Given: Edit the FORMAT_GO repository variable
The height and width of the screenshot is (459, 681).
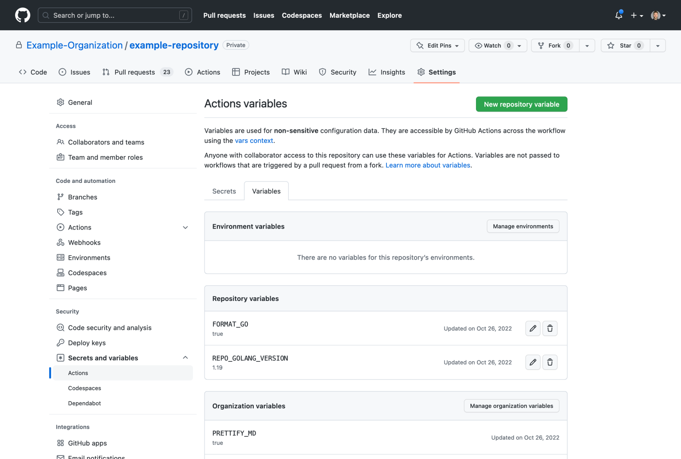Looking at the screenshot, I should [x=532, y=328].
